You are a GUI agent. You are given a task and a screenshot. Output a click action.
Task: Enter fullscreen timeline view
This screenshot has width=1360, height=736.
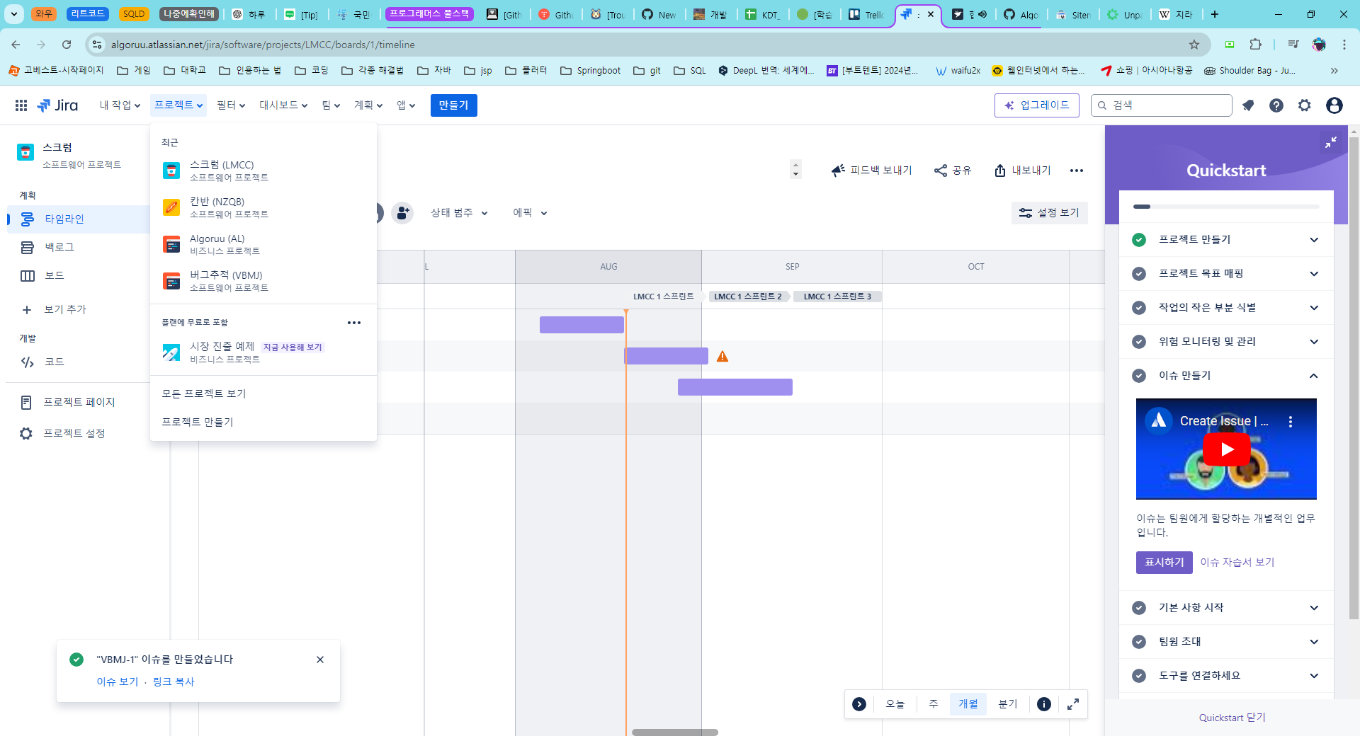coord(1073,704)
